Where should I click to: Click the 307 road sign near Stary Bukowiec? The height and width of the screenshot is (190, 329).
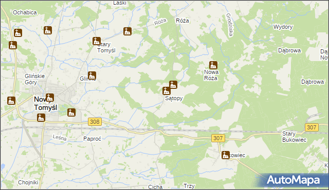point(312,127)
